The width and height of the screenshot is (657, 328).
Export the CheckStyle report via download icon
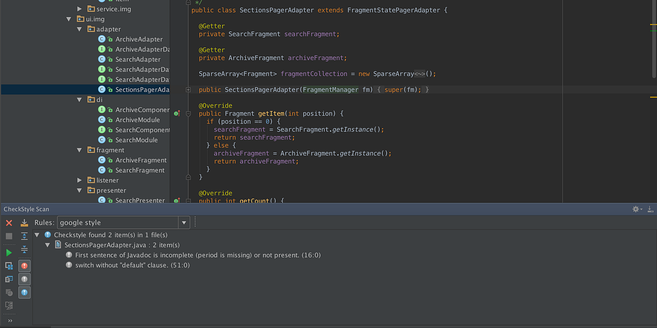(24, 222)
